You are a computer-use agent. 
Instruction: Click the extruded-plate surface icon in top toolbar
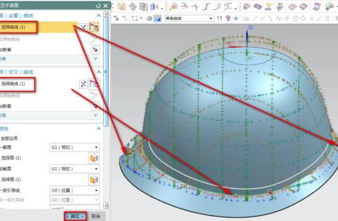tap(132, 7)
